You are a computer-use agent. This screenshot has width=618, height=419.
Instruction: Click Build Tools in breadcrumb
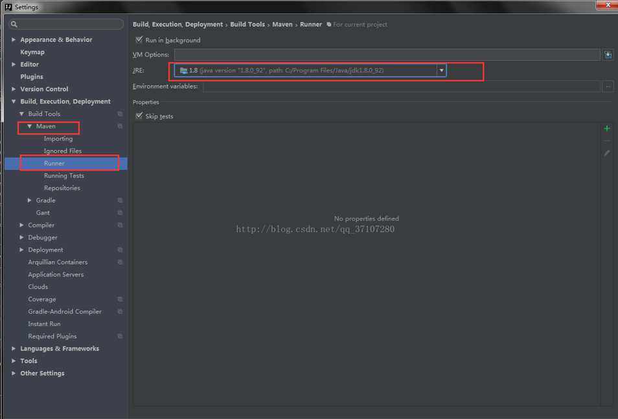pos(247,25)
